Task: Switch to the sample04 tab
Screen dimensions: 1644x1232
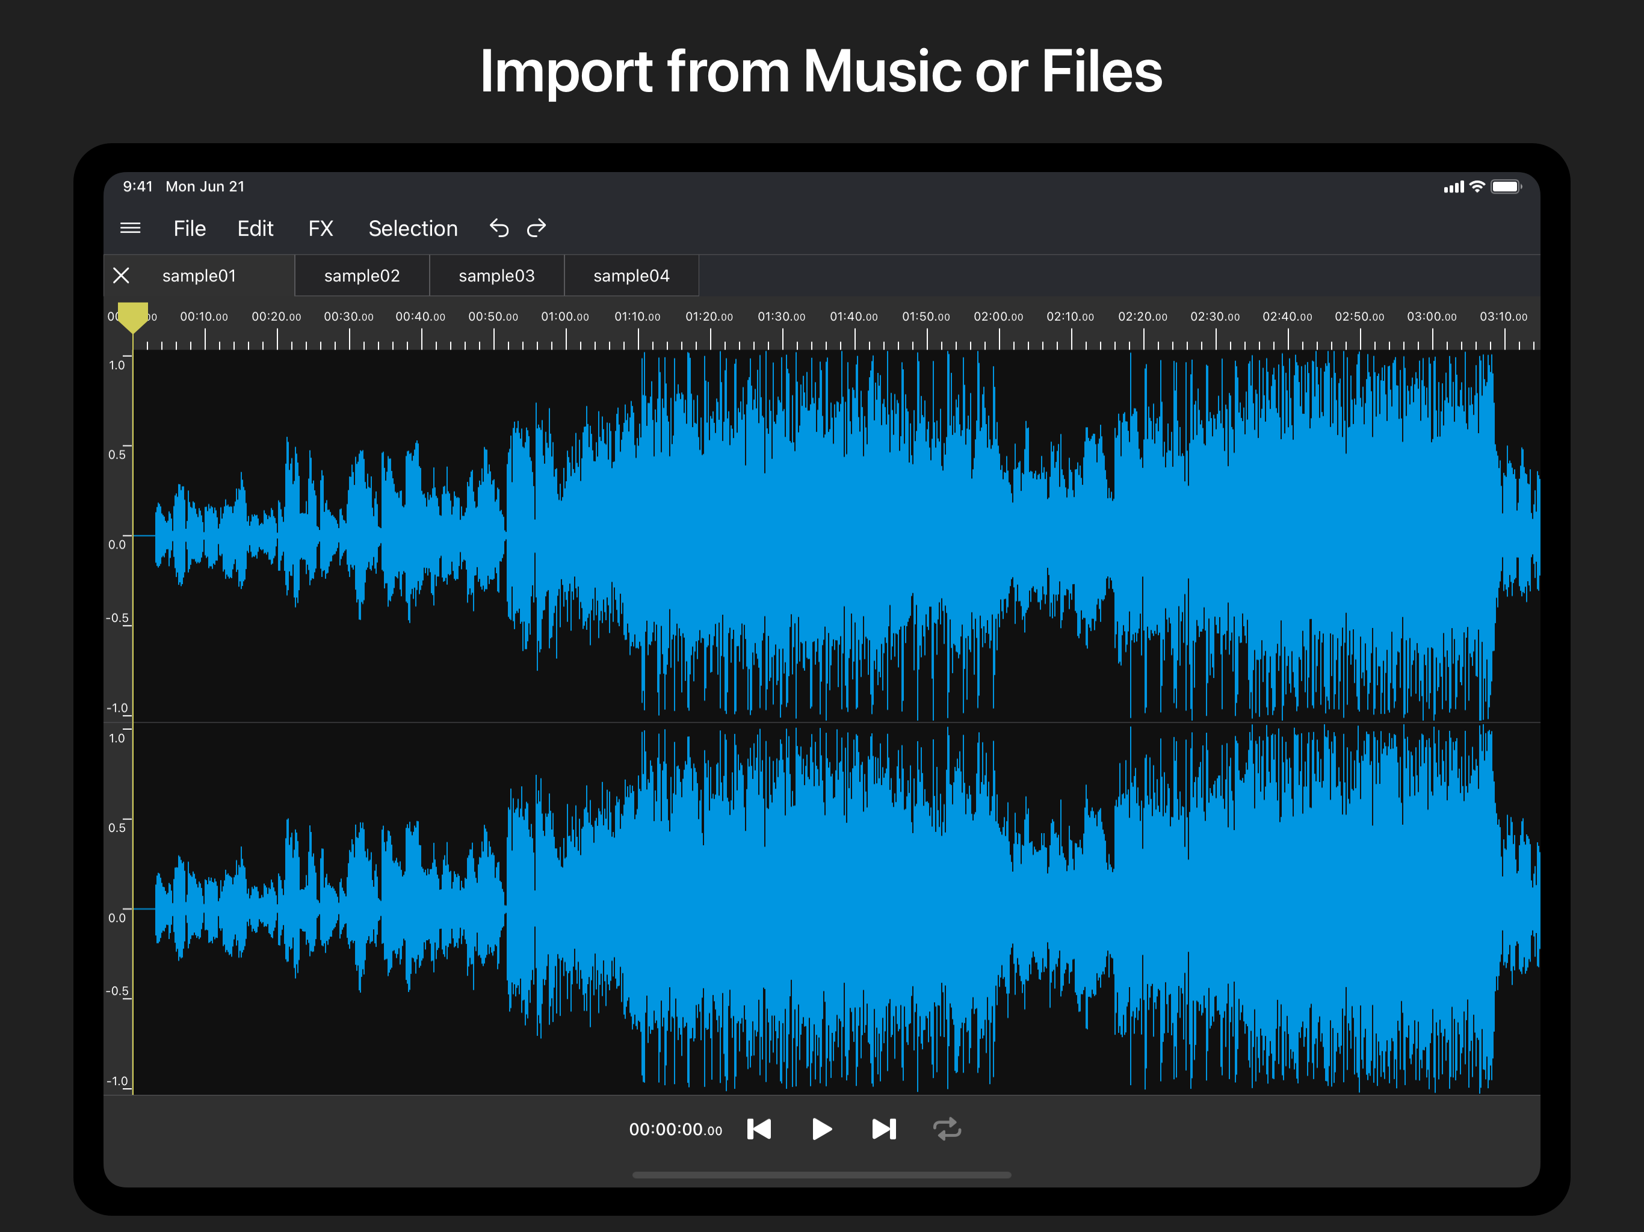Action: click(631, 276)
